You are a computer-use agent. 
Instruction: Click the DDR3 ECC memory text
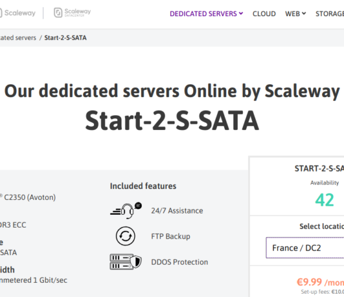point(13,225)
